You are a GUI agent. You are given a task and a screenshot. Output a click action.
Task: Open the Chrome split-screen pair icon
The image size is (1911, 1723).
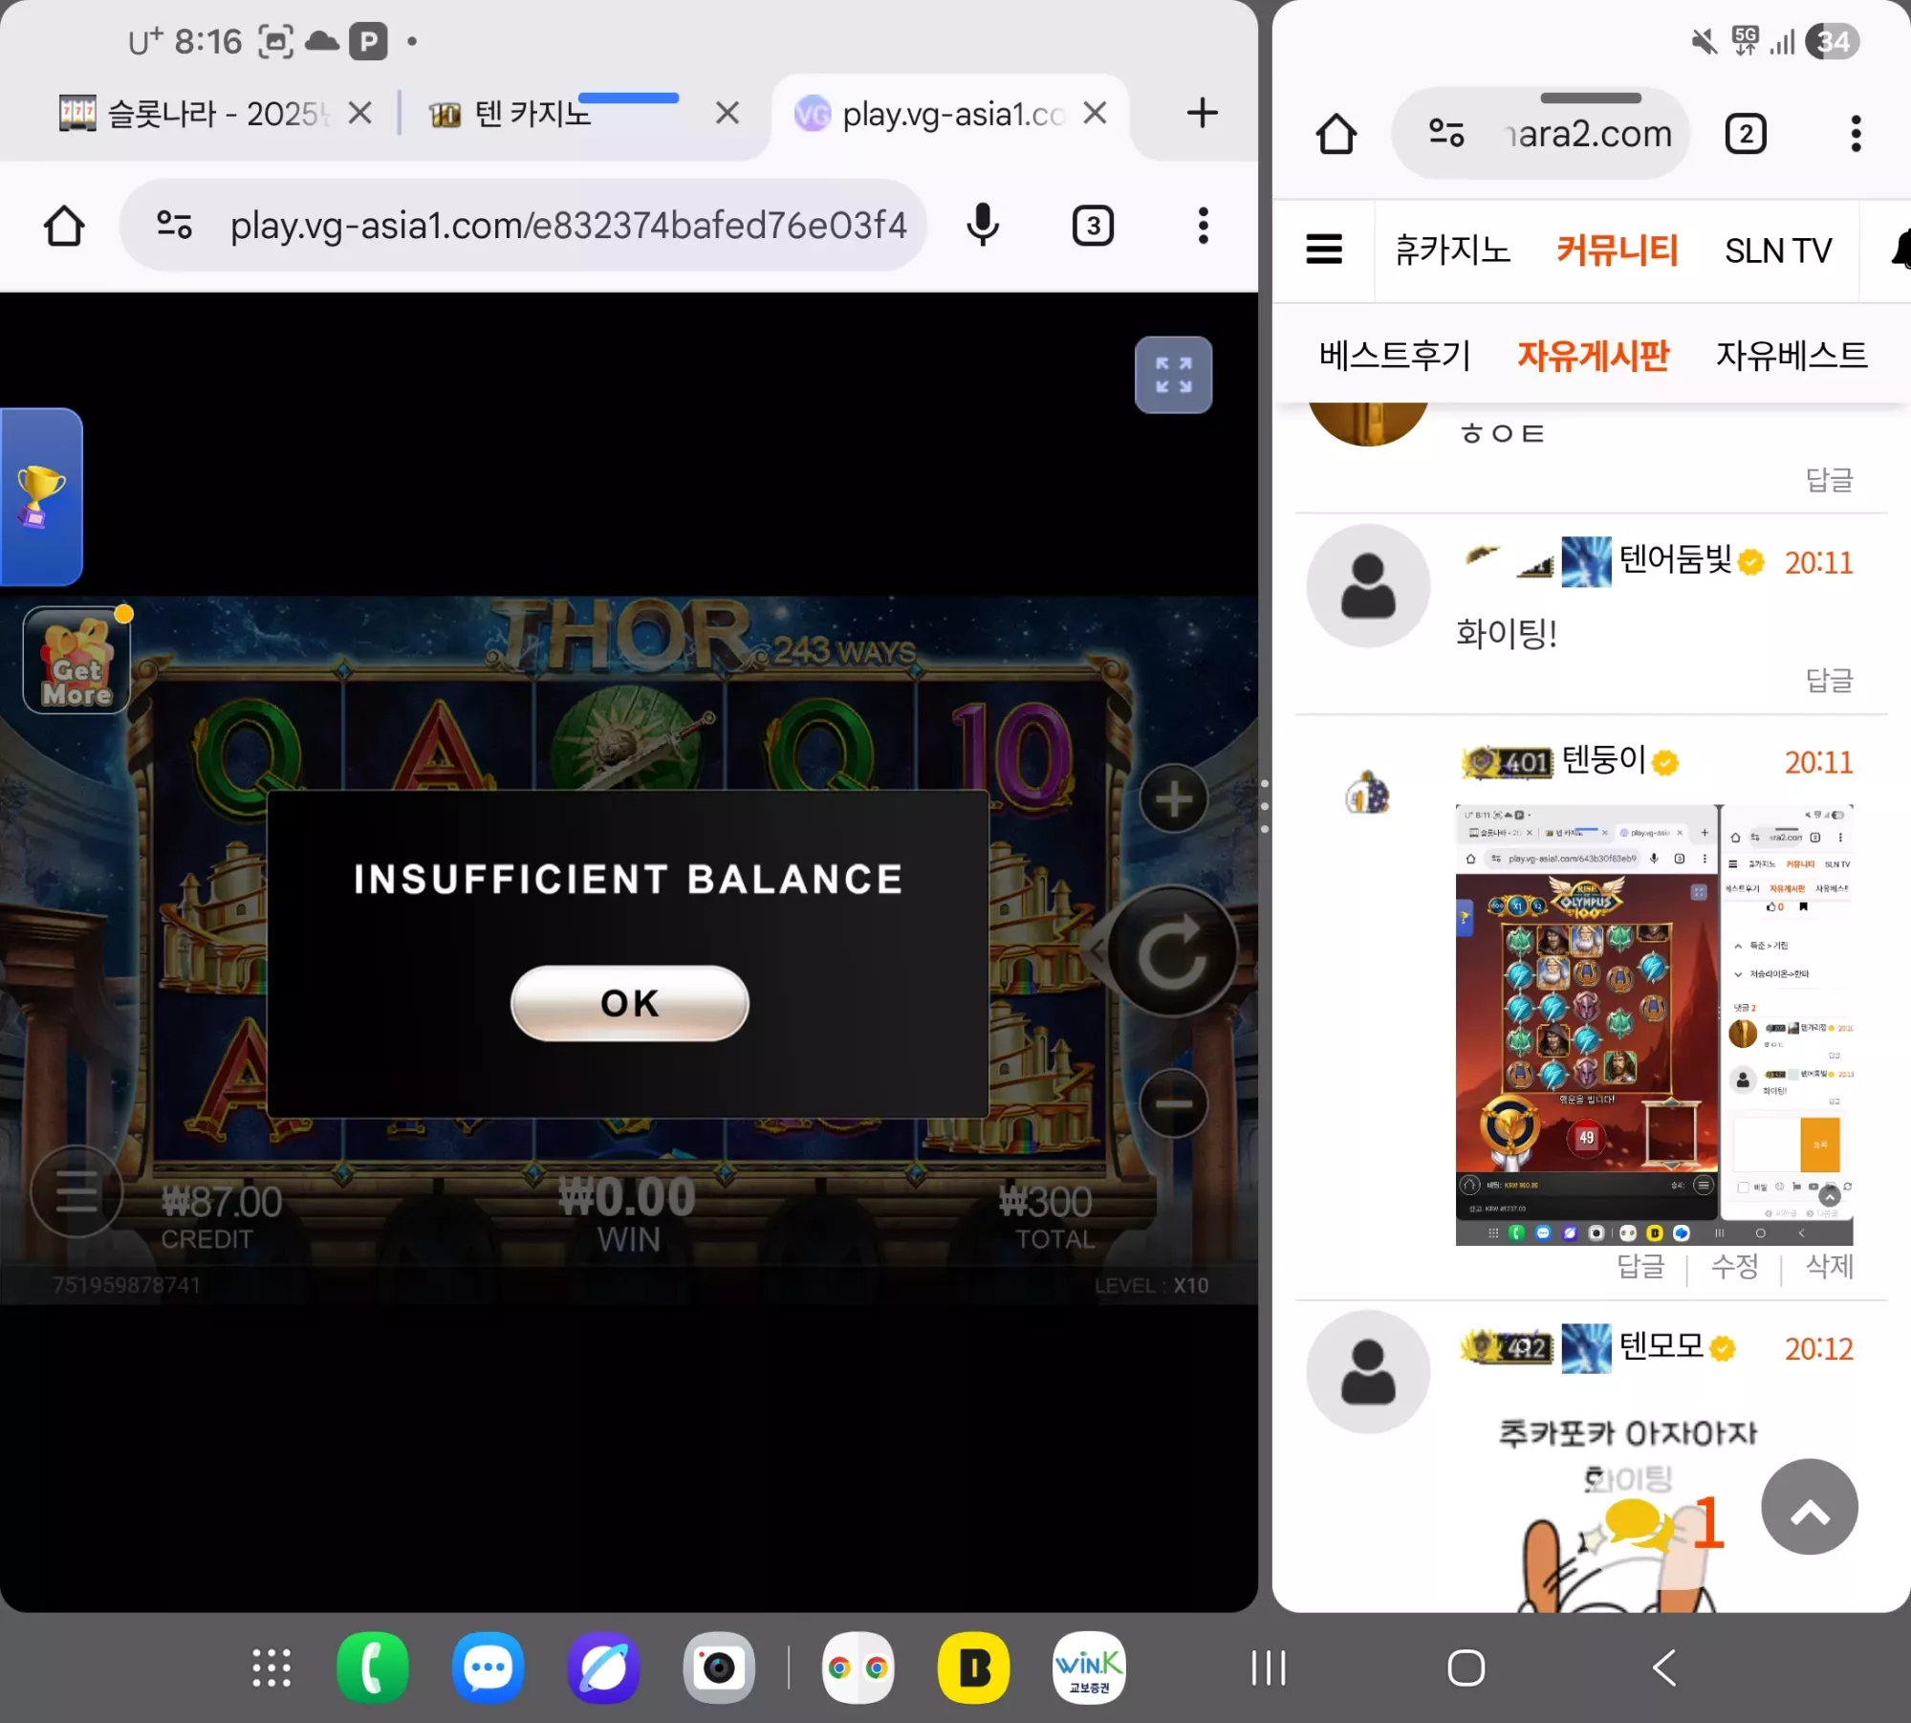pos(858,1668)
